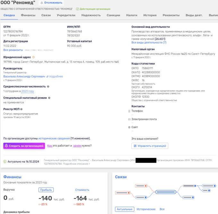Open the Налоги tab
Screen dimensions: 218x214
pyautogui.click(x=132, y=15)
